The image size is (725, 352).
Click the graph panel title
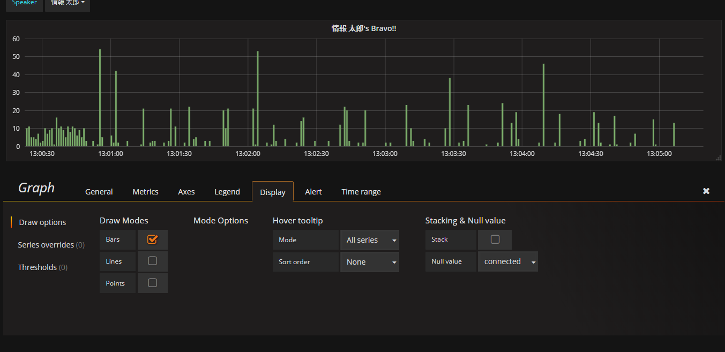coord(363,28)
